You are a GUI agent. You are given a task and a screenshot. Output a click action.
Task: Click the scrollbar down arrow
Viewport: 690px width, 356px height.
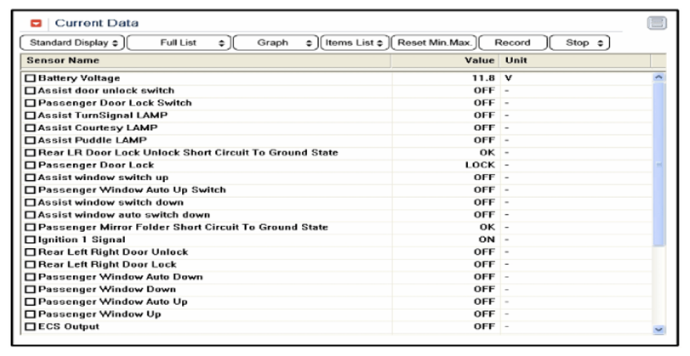coord(658,329)
